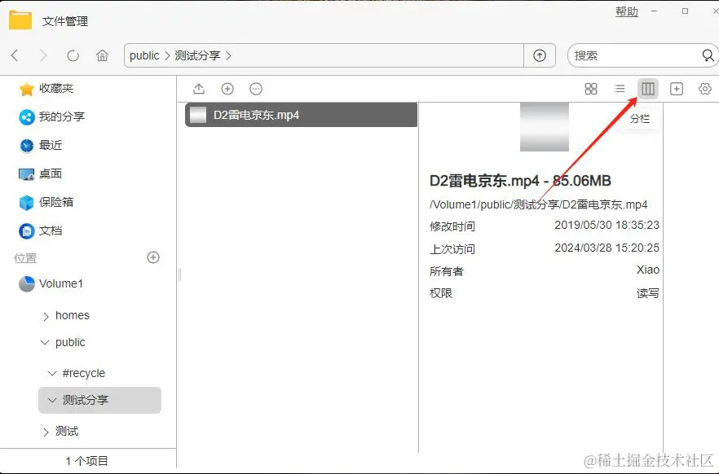Open the settings gear icon
Viewport: 719px width, 474px height.
point(704,89)
